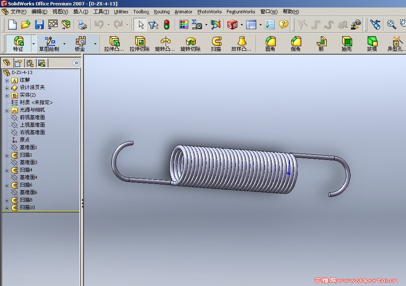Expand the 光源与相机 tree node
The height and width of the screenshot is (286, 406).
coord(7,111)
